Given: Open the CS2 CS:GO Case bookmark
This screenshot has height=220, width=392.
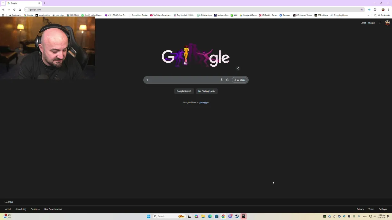Looking at the screenshot, I should click(x=115, y=15).
